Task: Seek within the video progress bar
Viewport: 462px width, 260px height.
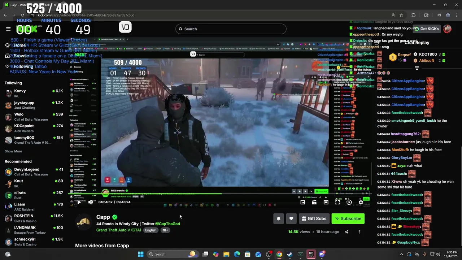Action: (219, 194)
